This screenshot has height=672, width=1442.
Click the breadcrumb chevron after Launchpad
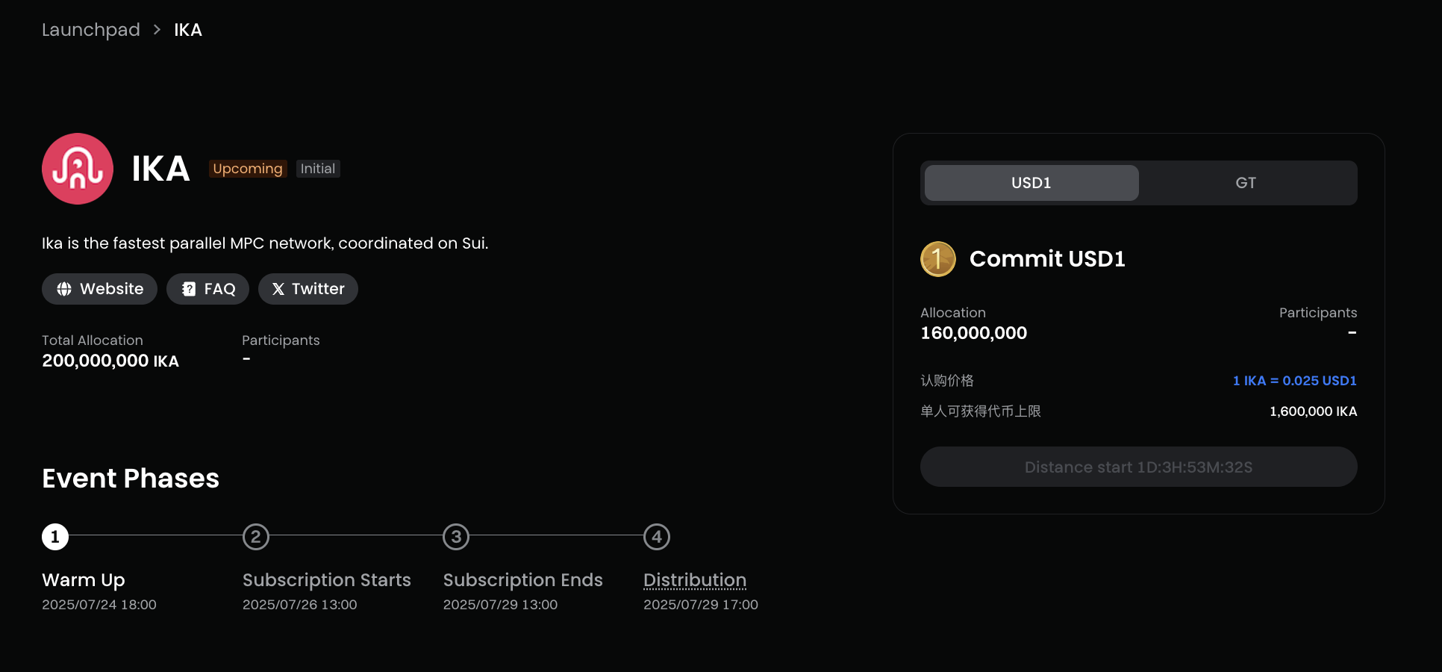(x=157, y=30)
